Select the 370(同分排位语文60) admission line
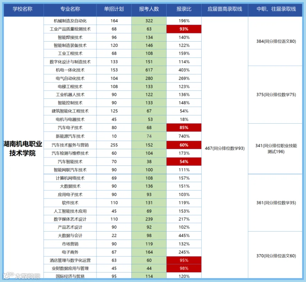The image size is (306, 282). [276, 256]
